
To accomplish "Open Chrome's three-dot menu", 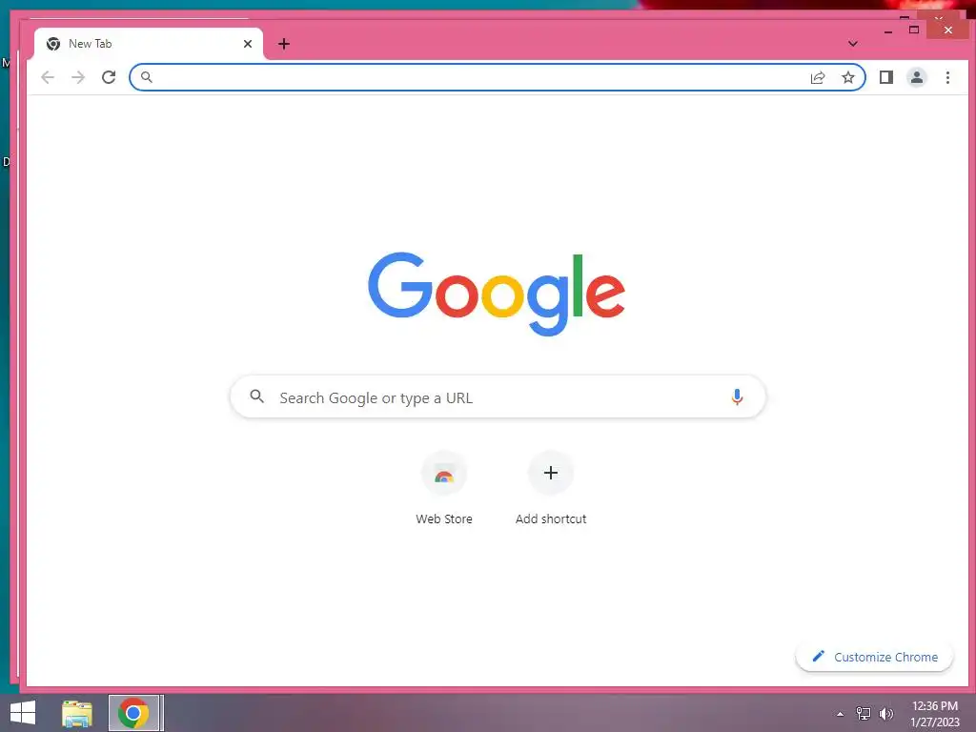I will point(947,77).
